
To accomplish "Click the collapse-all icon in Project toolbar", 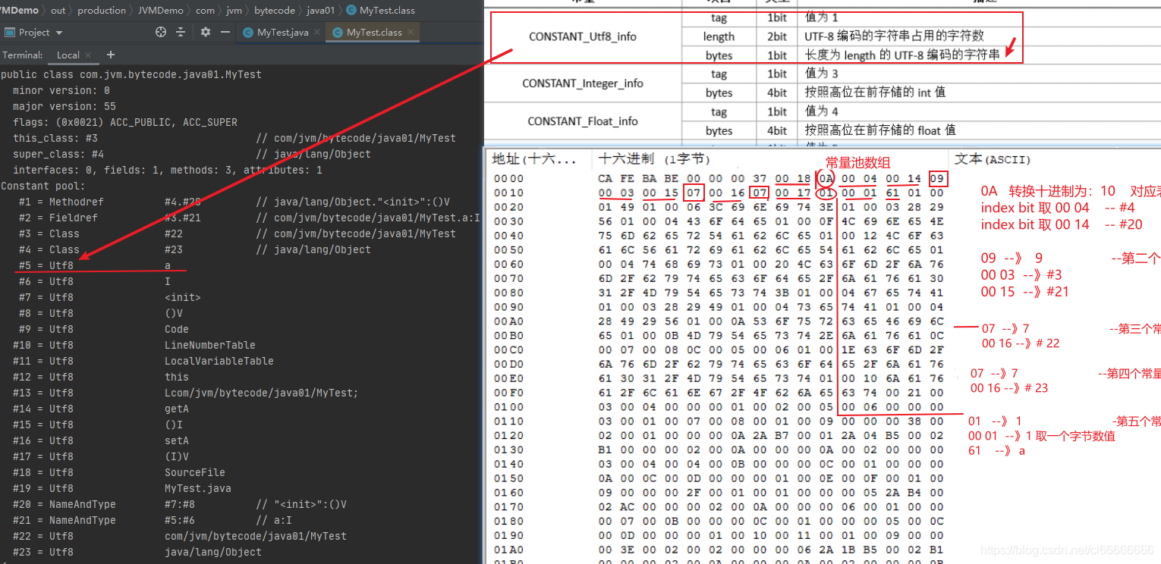I will coord(181,33).
